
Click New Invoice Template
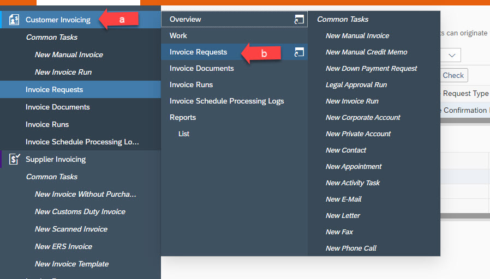72,264
